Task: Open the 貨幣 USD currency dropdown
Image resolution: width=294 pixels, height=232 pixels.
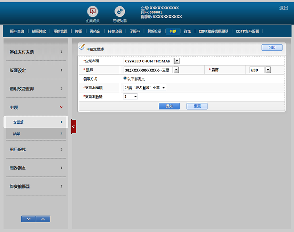Action: (x=268, y=70)
